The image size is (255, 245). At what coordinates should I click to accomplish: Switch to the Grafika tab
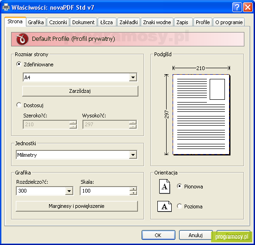(36, 22)
